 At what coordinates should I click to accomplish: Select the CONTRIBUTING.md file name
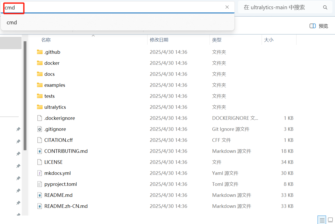(66, 151)
